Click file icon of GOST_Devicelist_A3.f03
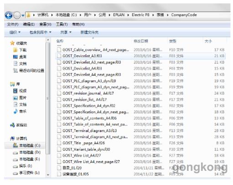This screenshot has height=185, width=233. (x=59, y=56)
